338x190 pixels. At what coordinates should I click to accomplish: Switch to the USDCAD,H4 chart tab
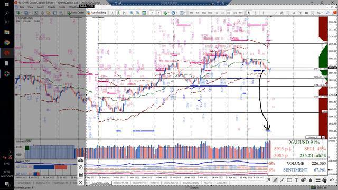coord(171,183)
